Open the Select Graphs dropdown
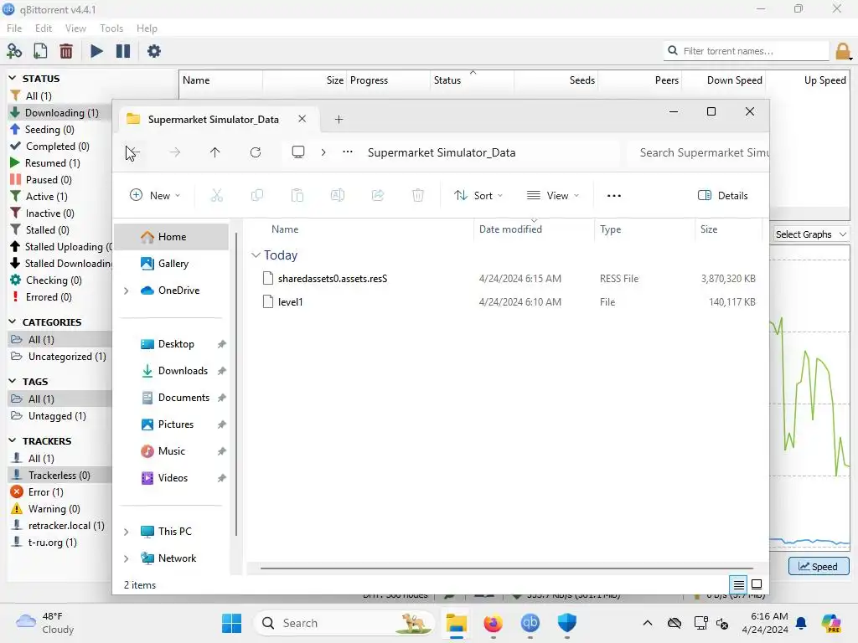The height and width of the screenshot is (643, 858). tap(810, 234)
